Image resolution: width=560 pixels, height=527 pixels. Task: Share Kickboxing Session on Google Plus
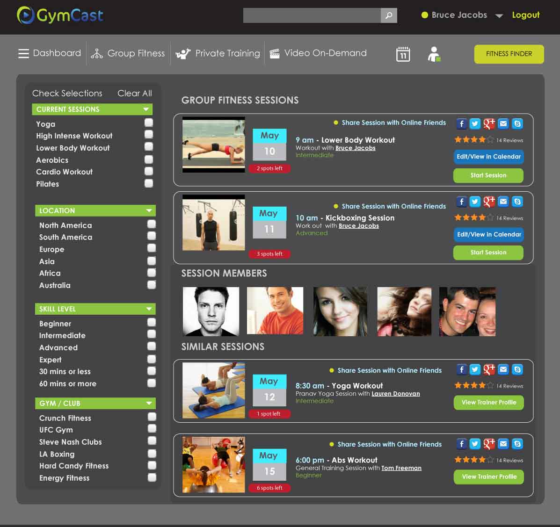pos(489,202)
